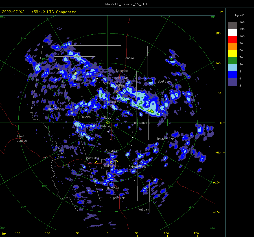Click the MaxVIL_Since_12_UTC title text

pos(127,4)
